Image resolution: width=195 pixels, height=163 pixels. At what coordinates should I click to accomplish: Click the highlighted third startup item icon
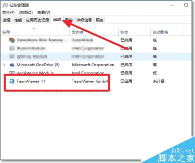click(x=12, y=57)
